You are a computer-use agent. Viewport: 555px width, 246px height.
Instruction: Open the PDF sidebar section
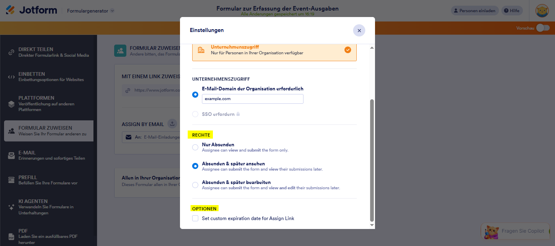(x=49, y=236)
